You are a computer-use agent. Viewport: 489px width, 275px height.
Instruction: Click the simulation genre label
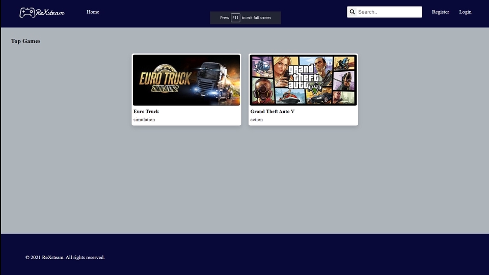tap(144, 119)
